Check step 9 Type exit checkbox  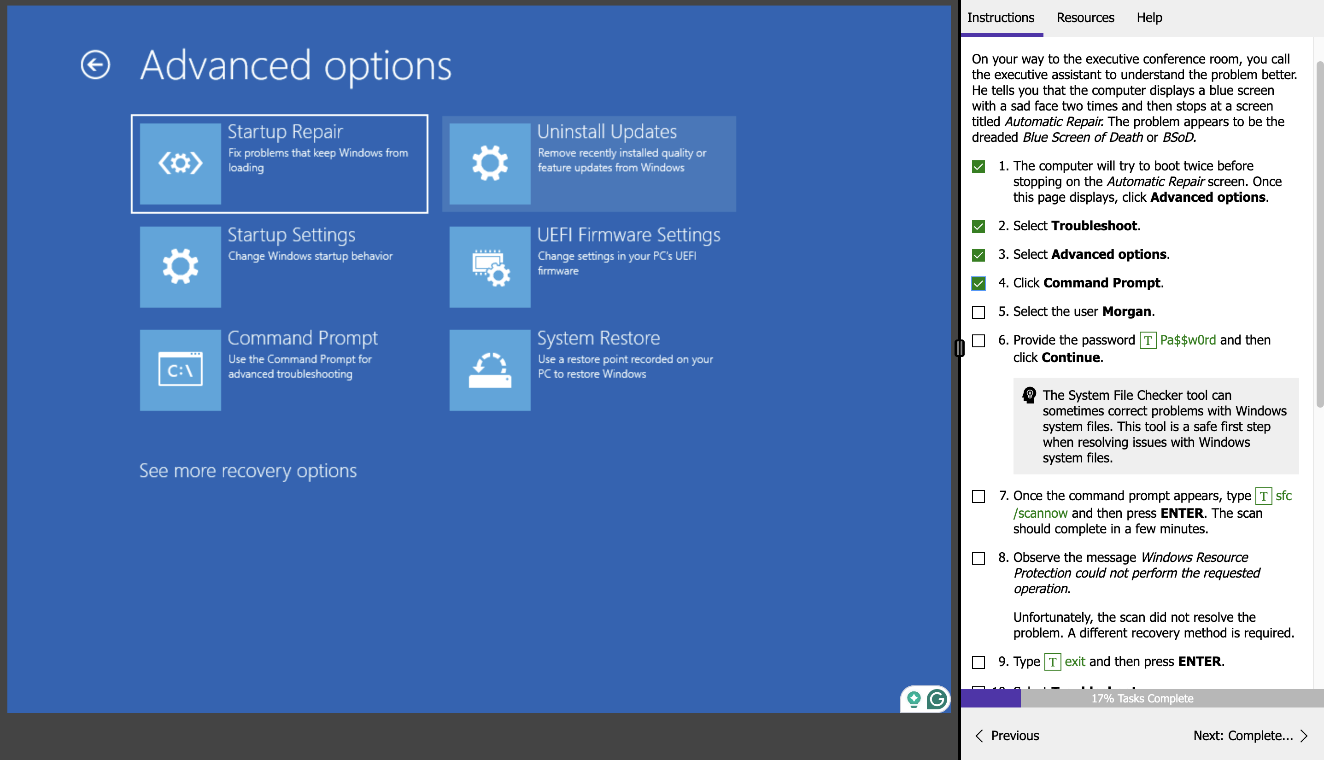point(978,662)
